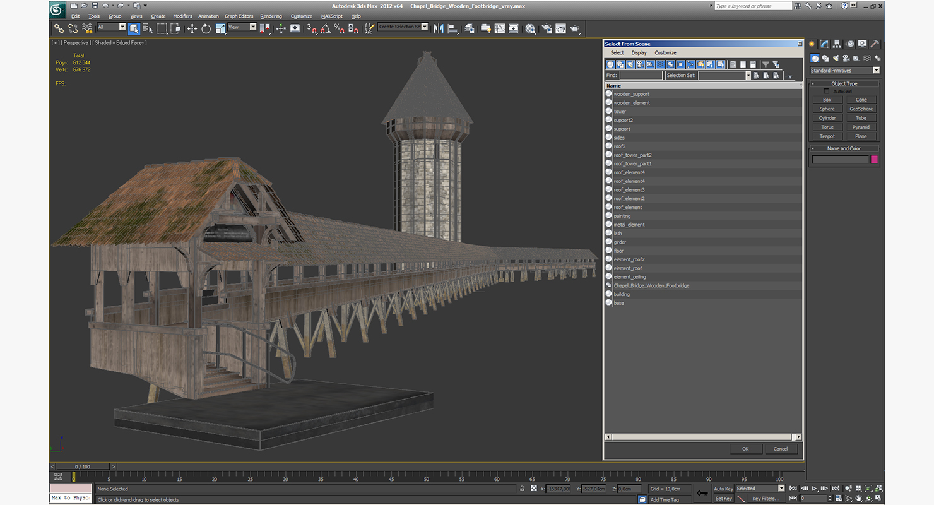
Task: Toggle the Percent Snap button
Action: click(339, 28)
